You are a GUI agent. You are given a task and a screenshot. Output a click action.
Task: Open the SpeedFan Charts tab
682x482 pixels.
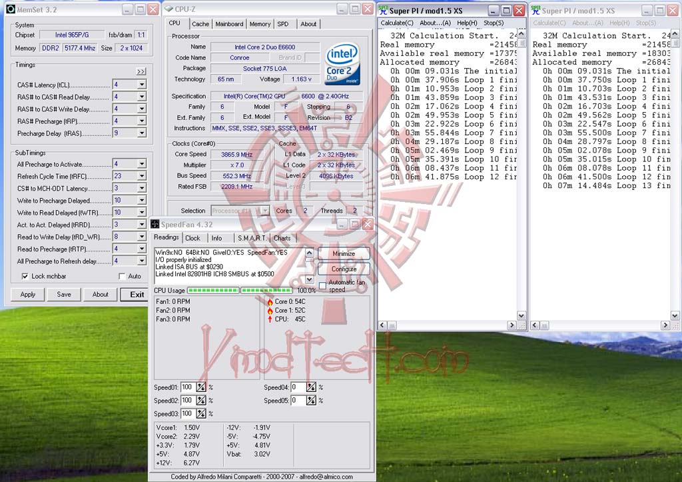(282, 238)
